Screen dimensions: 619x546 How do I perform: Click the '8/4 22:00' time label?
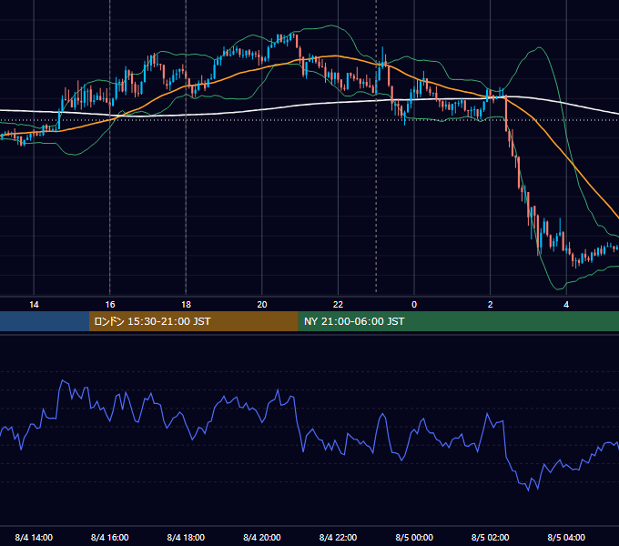tap(338, 537)
